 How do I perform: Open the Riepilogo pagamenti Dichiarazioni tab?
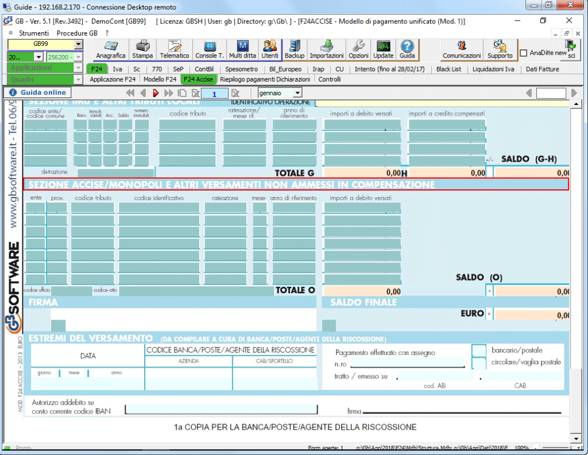click(x=265, y=79)
